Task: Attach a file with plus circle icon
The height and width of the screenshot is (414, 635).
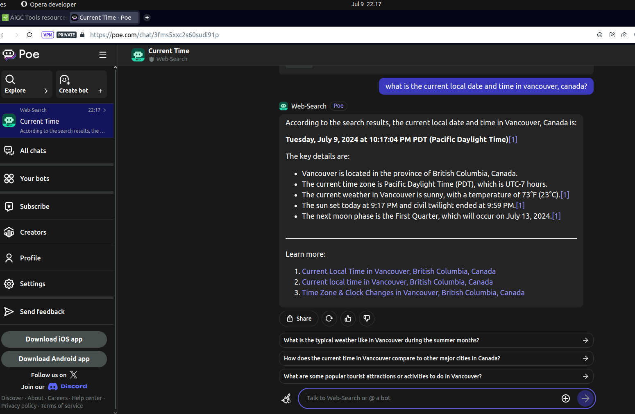Action: pos(566,398)
